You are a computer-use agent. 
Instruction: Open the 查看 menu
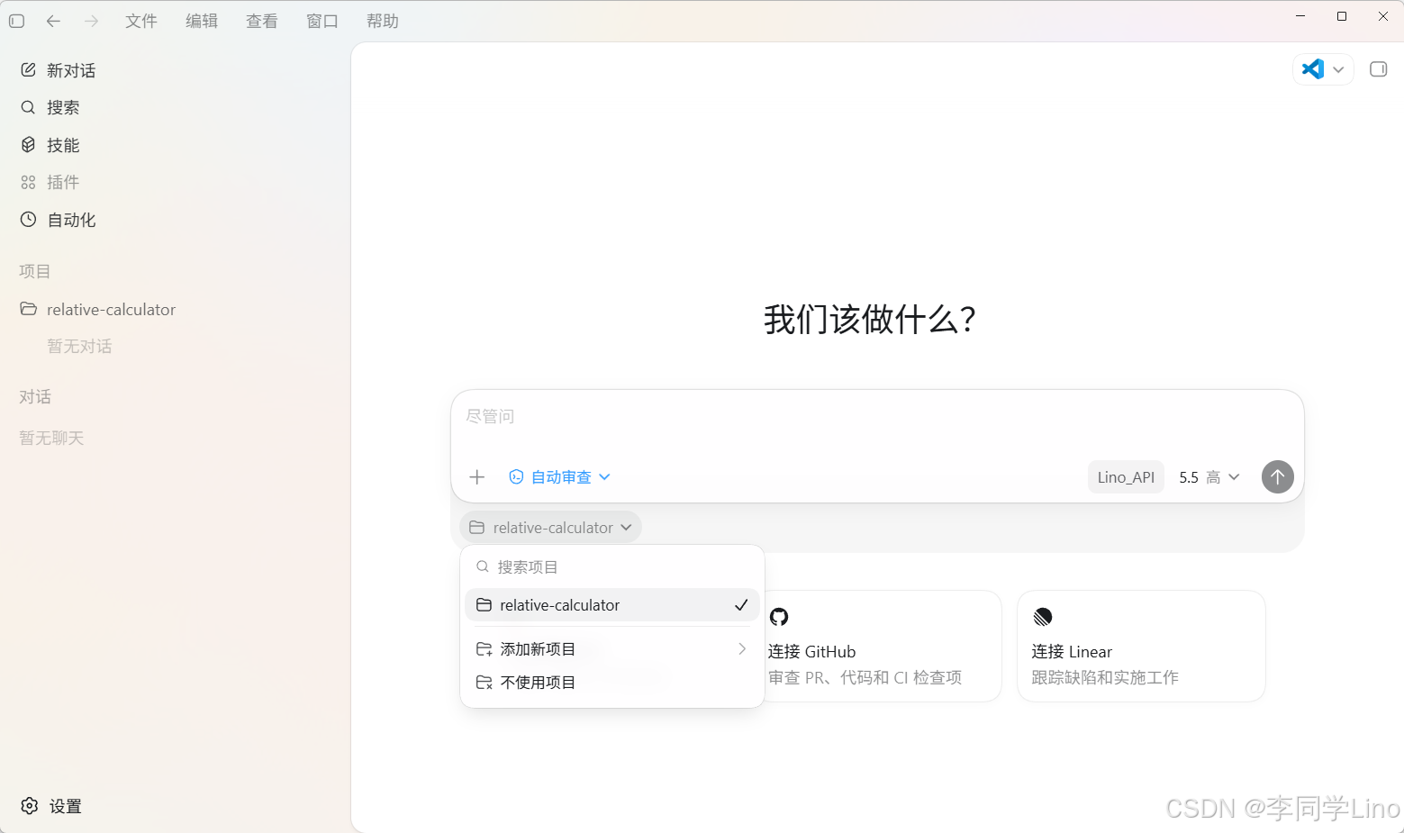pos(262,21)
